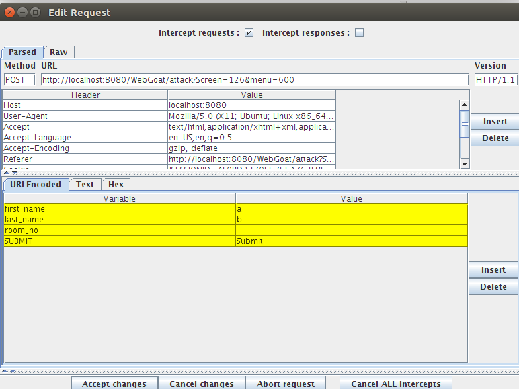Click the headers Insert button

coord(495,122)
